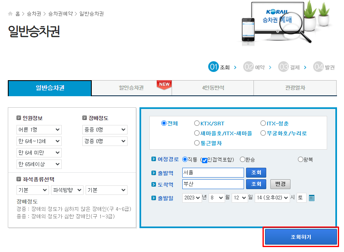
Task: Open the first 기본 seat type dropdown
Action: [x=33, y=190]
